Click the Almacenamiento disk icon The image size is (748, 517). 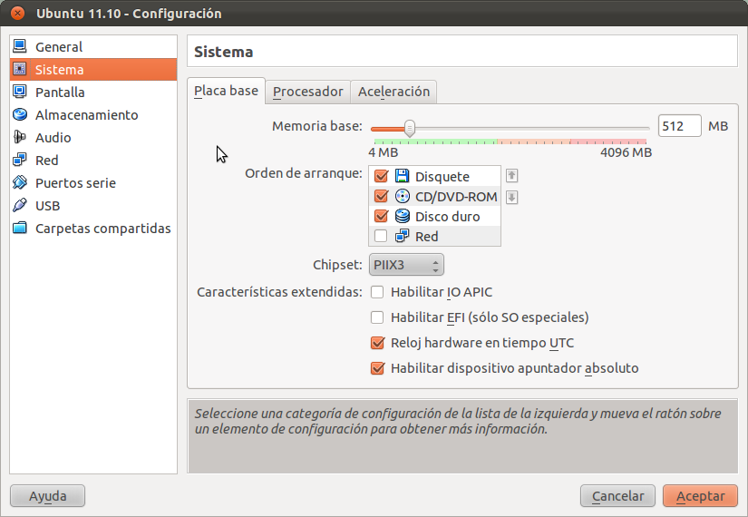[x=20, y=114]
